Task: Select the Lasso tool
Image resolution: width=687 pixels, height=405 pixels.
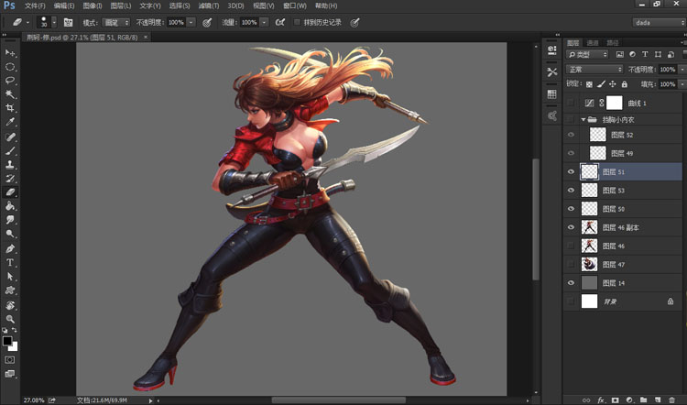Action: point(10,81)
